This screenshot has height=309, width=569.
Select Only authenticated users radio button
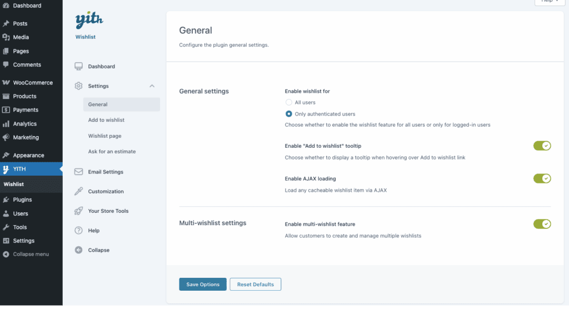coord(288,114)
